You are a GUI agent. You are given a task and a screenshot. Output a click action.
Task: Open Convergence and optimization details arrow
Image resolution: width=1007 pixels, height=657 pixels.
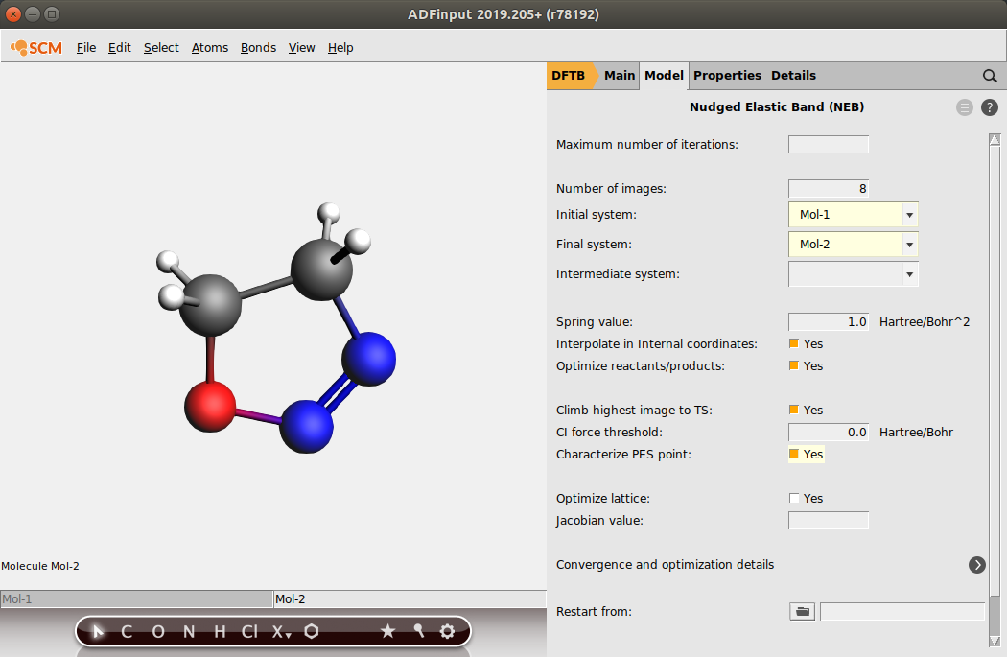[x=977, y=565]
